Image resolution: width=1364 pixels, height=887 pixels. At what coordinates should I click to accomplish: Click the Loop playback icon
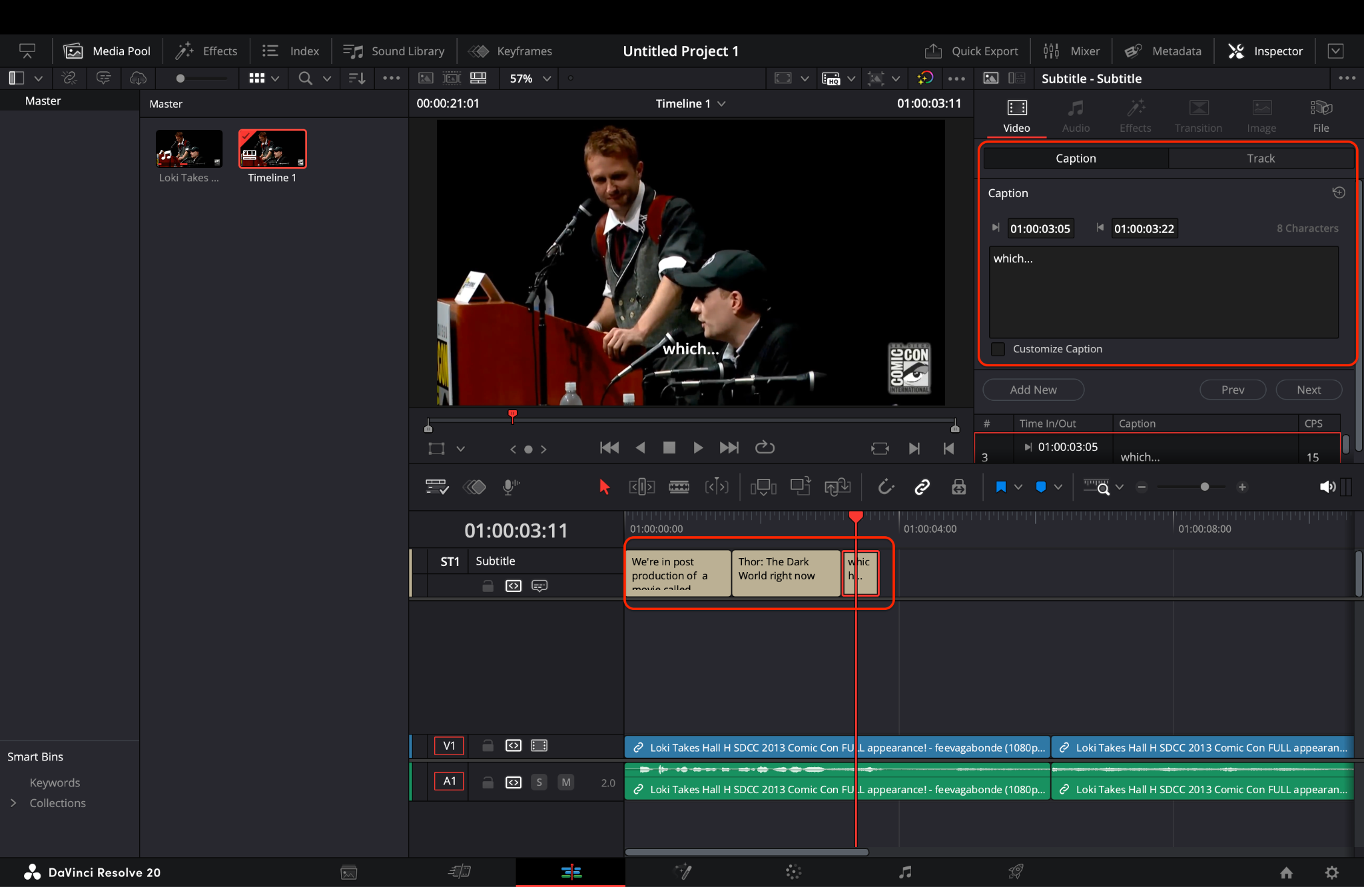point(765,447)
